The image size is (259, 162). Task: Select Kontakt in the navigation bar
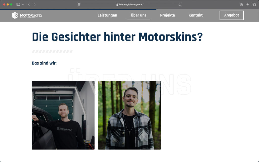tap(195, 15)
